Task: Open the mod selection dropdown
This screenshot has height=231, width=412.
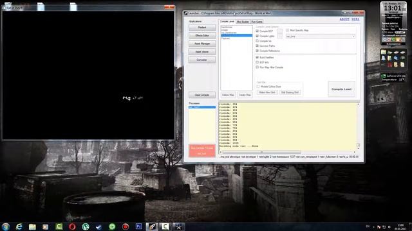Action: click(321, 37)
